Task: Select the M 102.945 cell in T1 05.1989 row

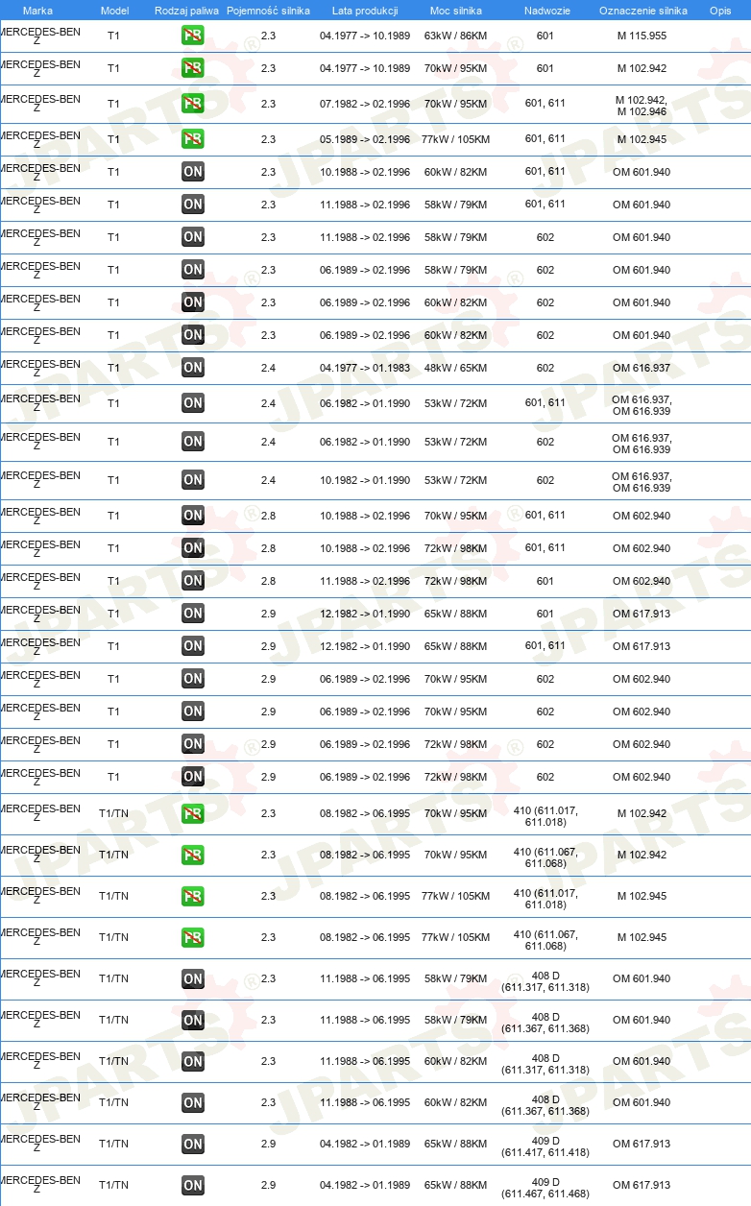Action: 642,139
